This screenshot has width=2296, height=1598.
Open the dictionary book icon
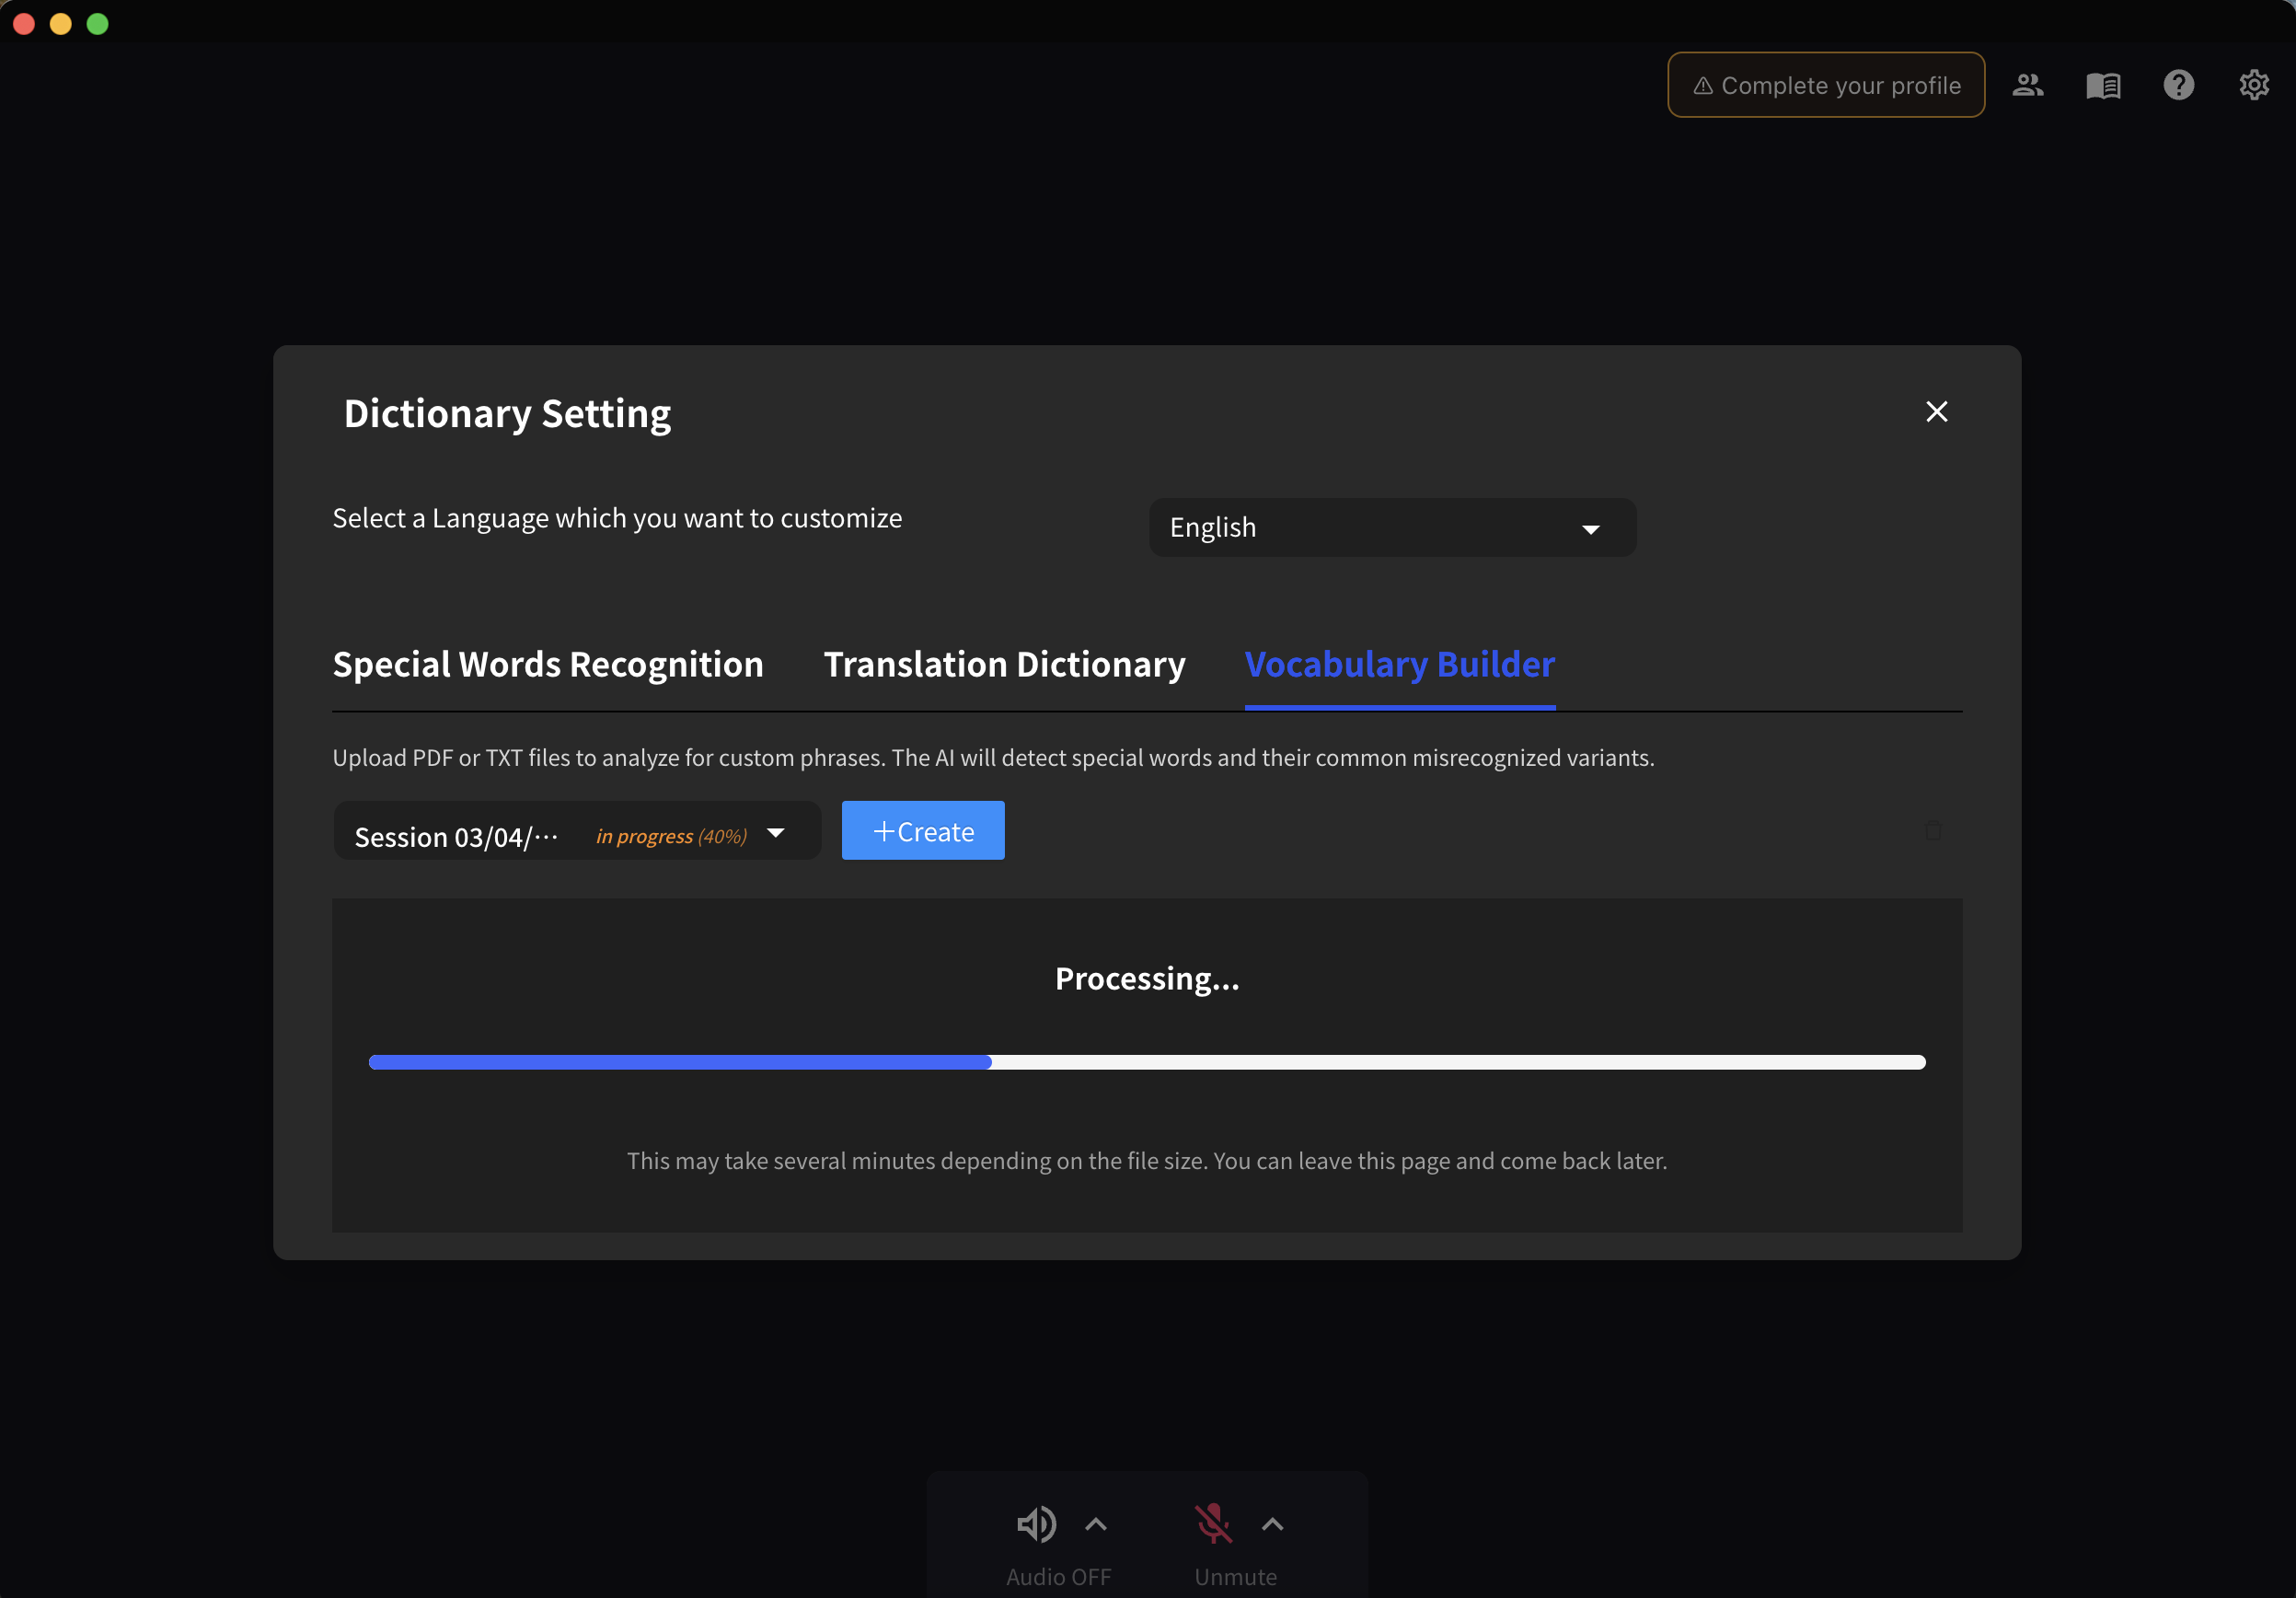click(2103, 85)
